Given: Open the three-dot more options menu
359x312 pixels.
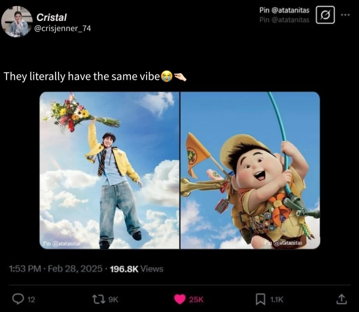Looking at the screenshot, I should click(x=345, y=14).
